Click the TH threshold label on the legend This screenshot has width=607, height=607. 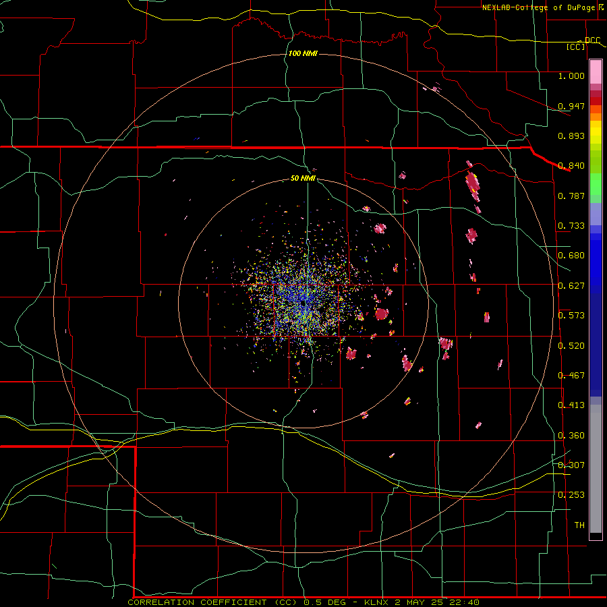pos(579,525)
